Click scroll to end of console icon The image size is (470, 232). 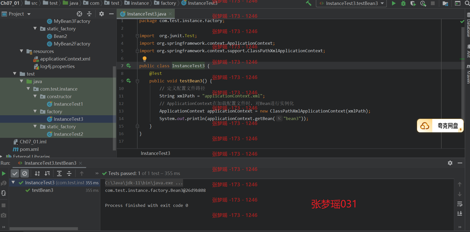click(x=460, y=213)
